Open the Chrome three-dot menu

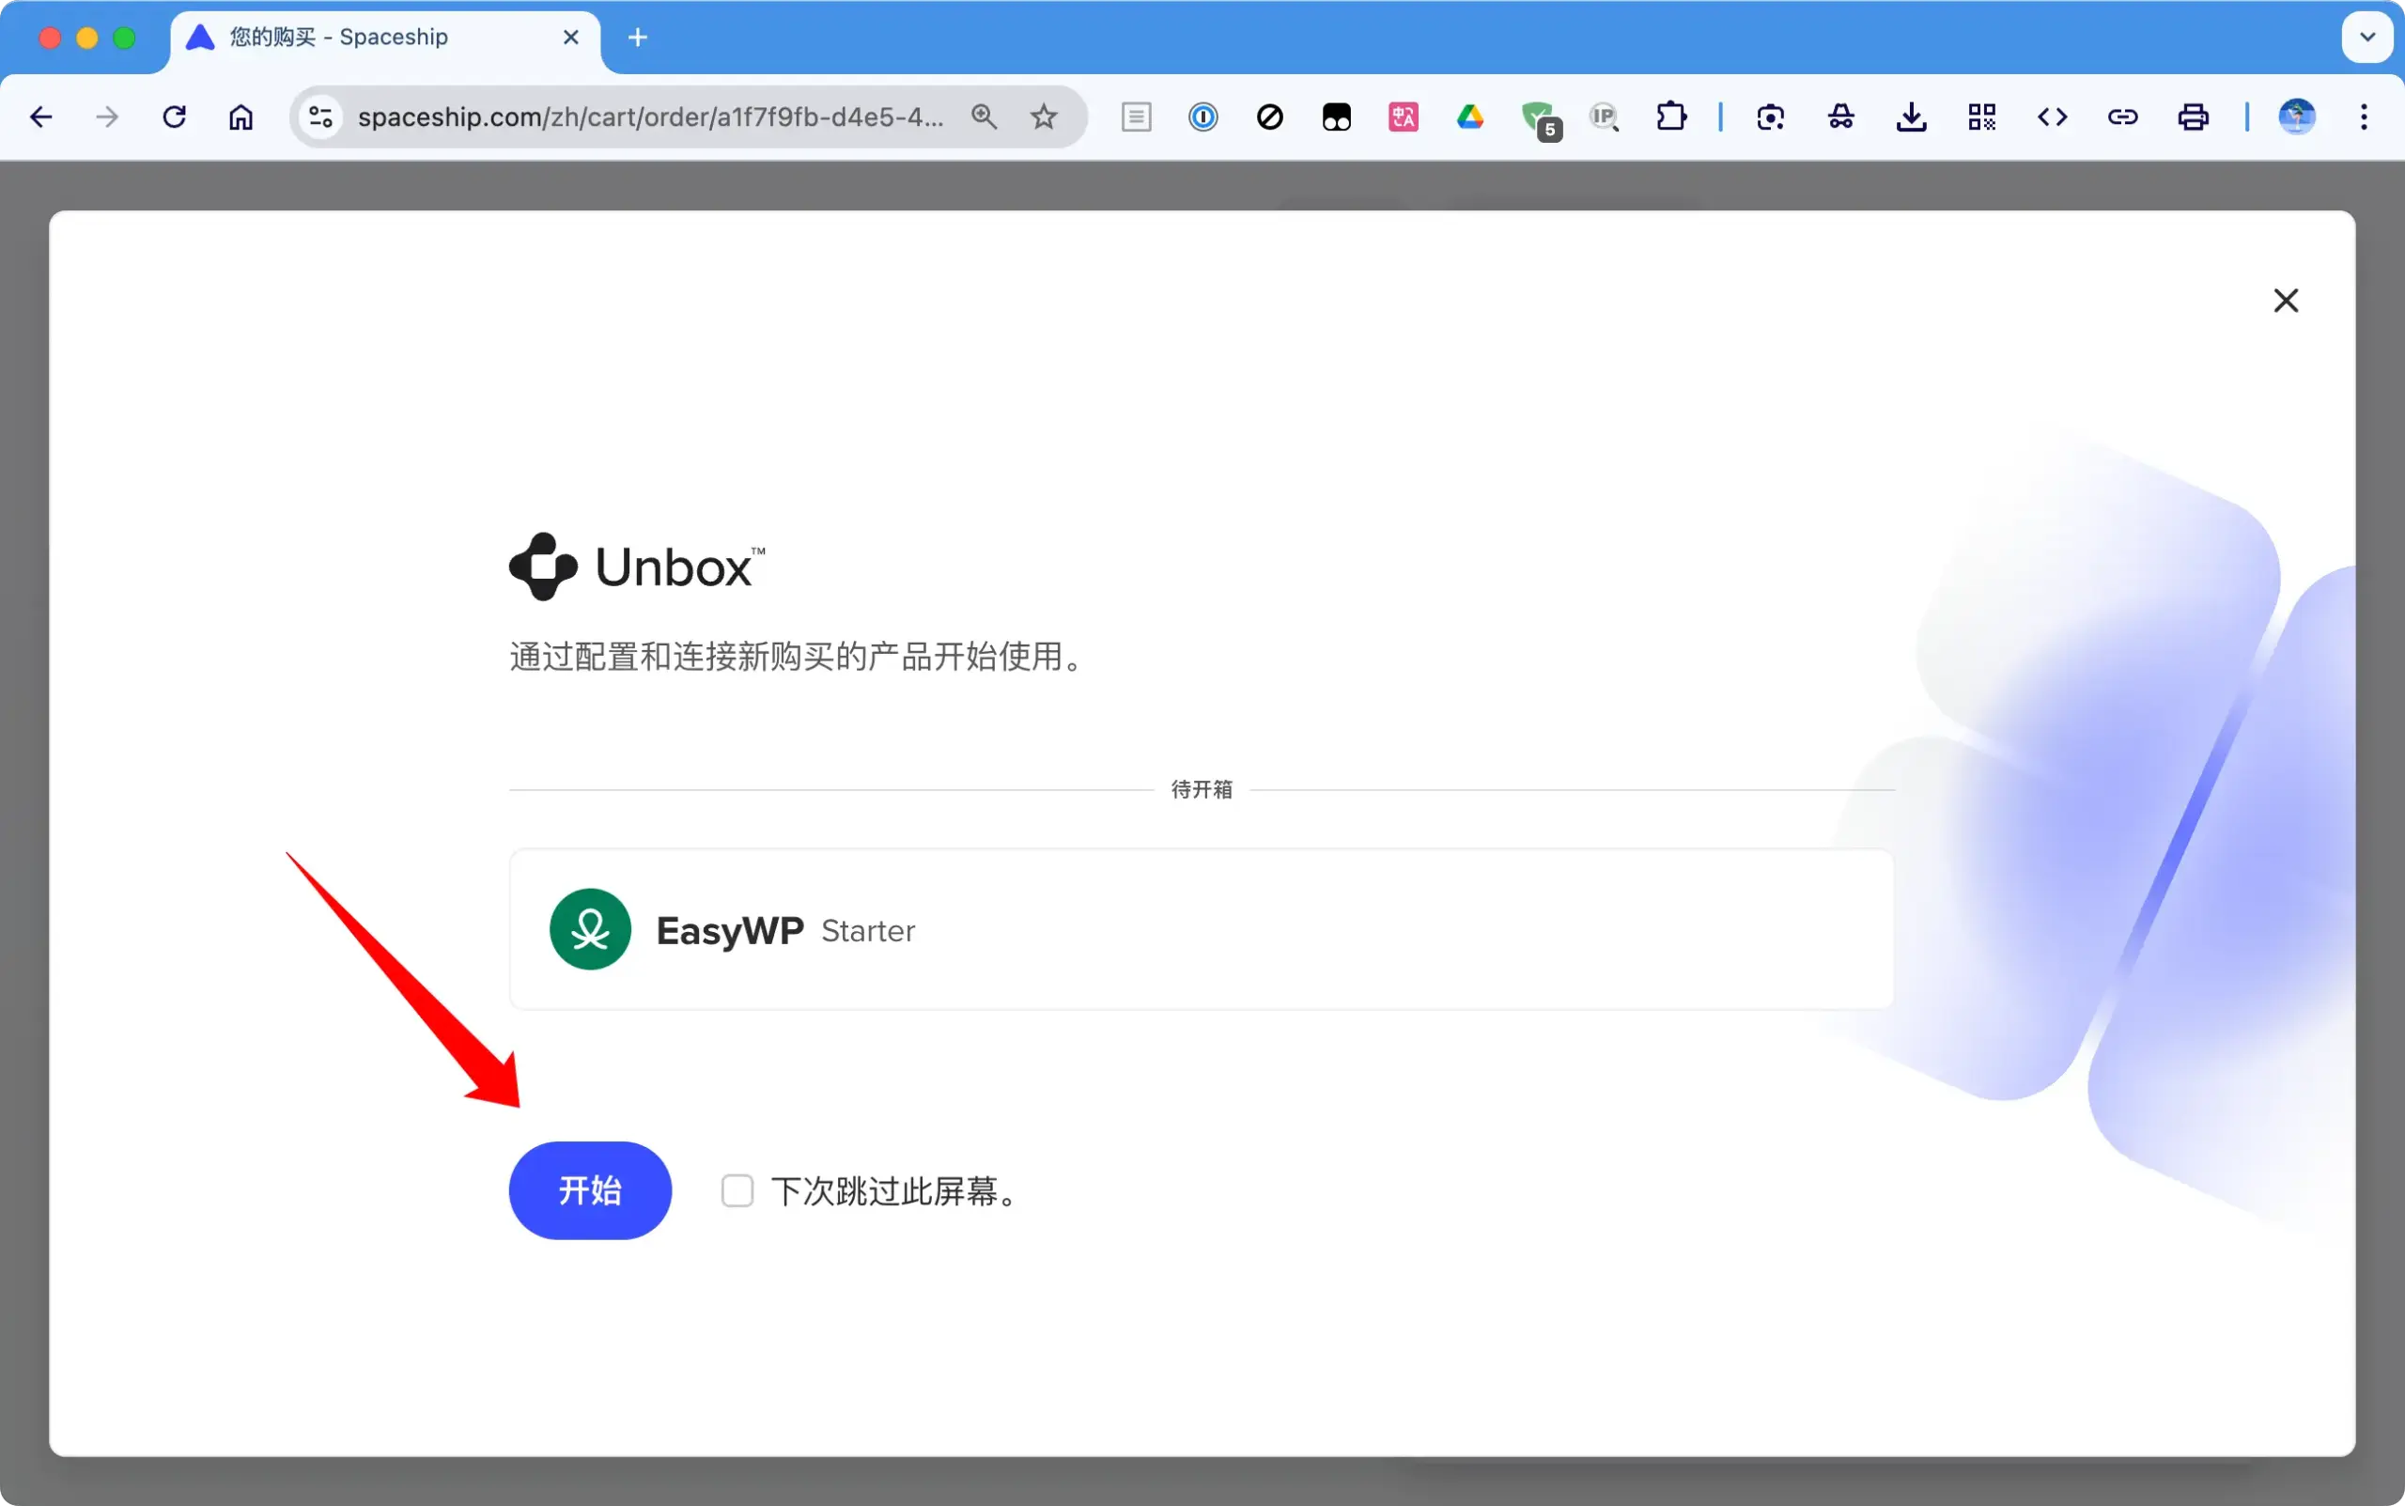[x=2365, y=116]
